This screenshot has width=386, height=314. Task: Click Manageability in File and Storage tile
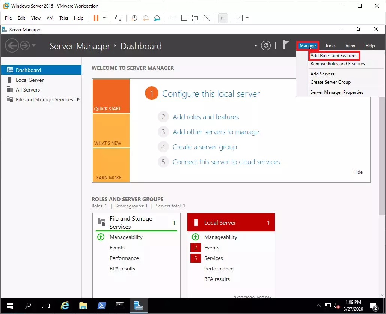126,237
